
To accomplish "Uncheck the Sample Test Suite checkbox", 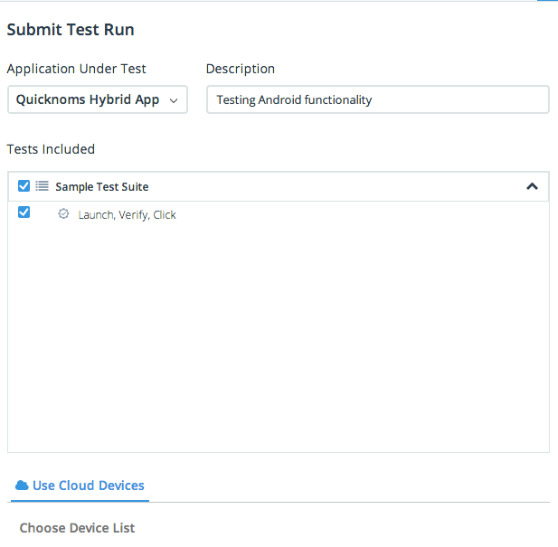I will pyautogui.click(x=24, y=186).
